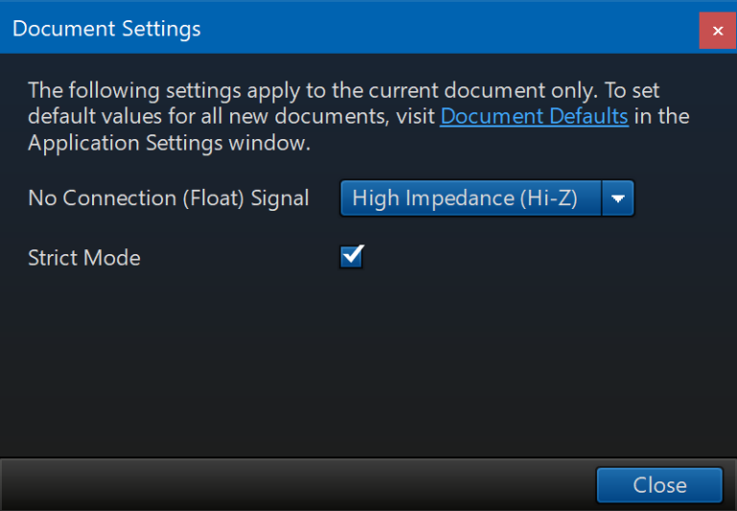The height and width of the screenshot is (511, 737).
Task: Open the Document Defaults link
Action: click(x=534, y=117)
